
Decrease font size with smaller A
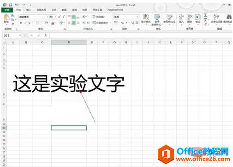coord(64,17)
